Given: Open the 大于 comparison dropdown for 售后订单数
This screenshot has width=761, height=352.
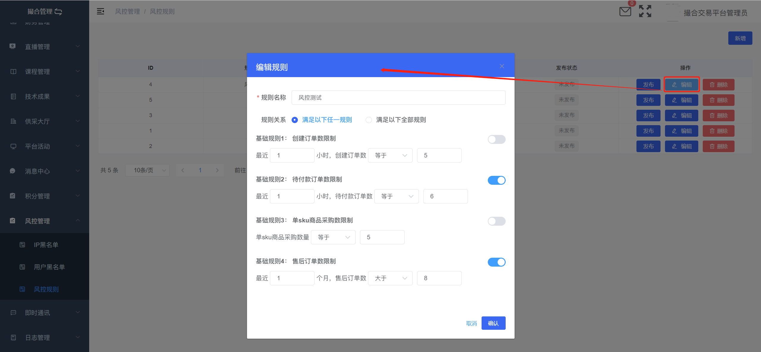Looking at the screenshot, I should [390, 278].
